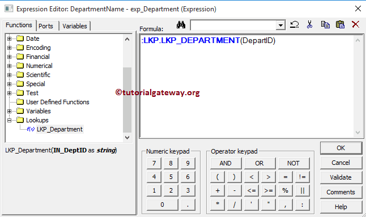Image resolution: width=366 pixels, height=217 pixels.
Task: Click the User Defined Functions folder icon
Action: [20, 102]
